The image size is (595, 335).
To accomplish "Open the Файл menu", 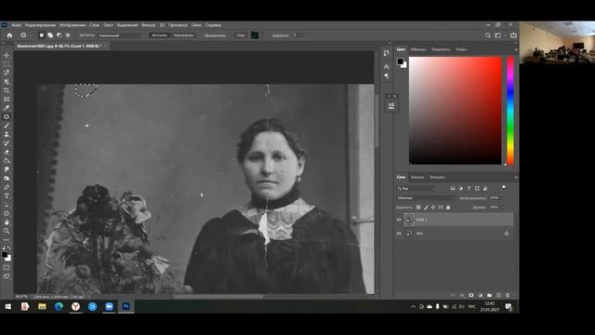I will tap(17, 25).
